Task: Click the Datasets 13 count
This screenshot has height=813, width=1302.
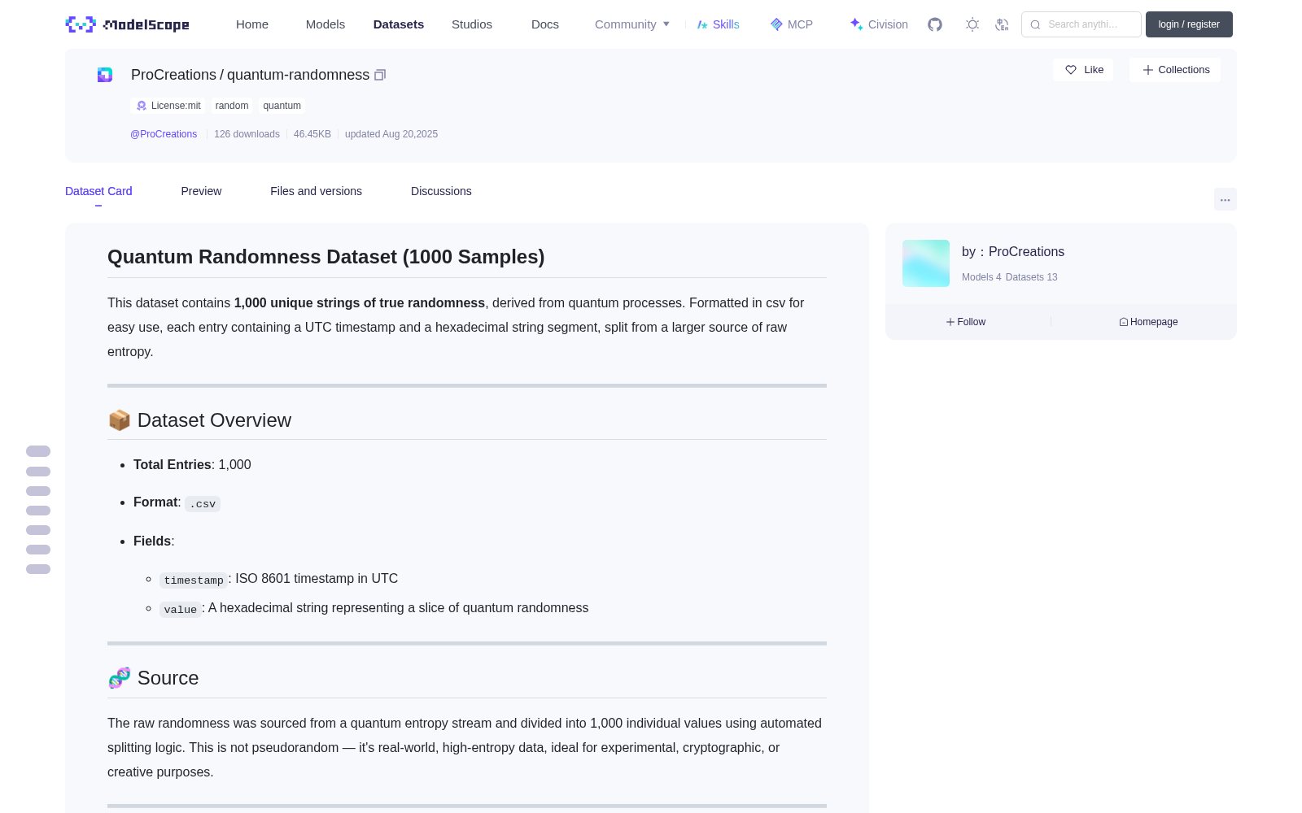Action: pyautogui.click(x=1032, y=277)
